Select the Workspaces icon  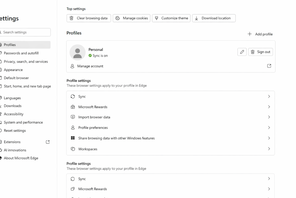[73, 149]
